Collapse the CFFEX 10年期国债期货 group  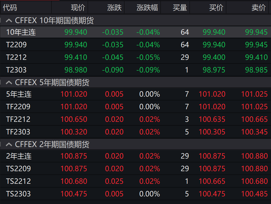(x=9, y=20)
